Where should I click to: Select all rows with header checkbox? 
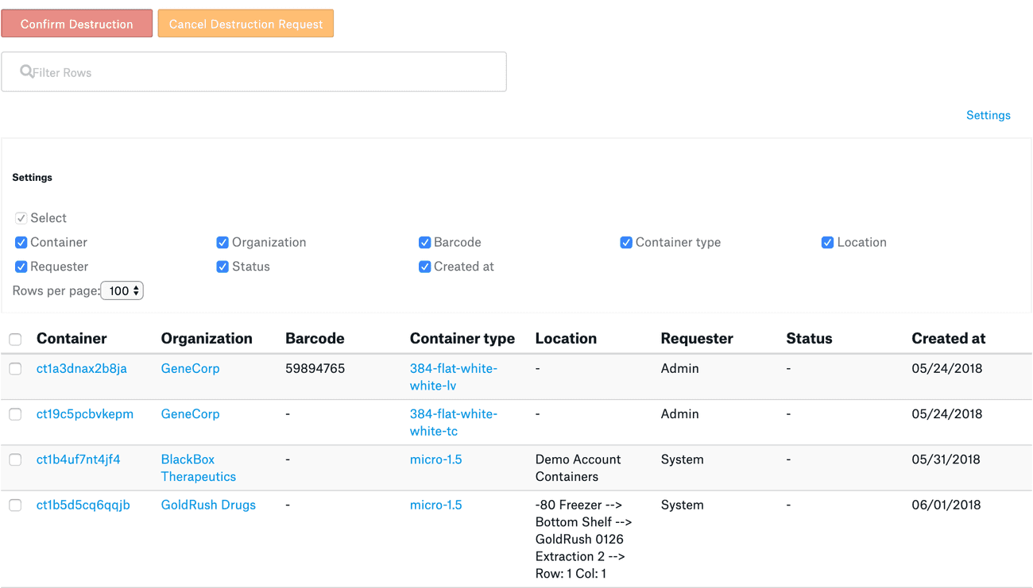click(x=15, y=340)
